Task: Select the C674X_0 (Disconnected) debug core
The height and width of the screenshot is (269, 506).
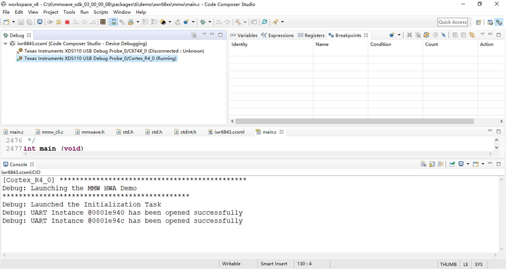Action: pos(110,51)
